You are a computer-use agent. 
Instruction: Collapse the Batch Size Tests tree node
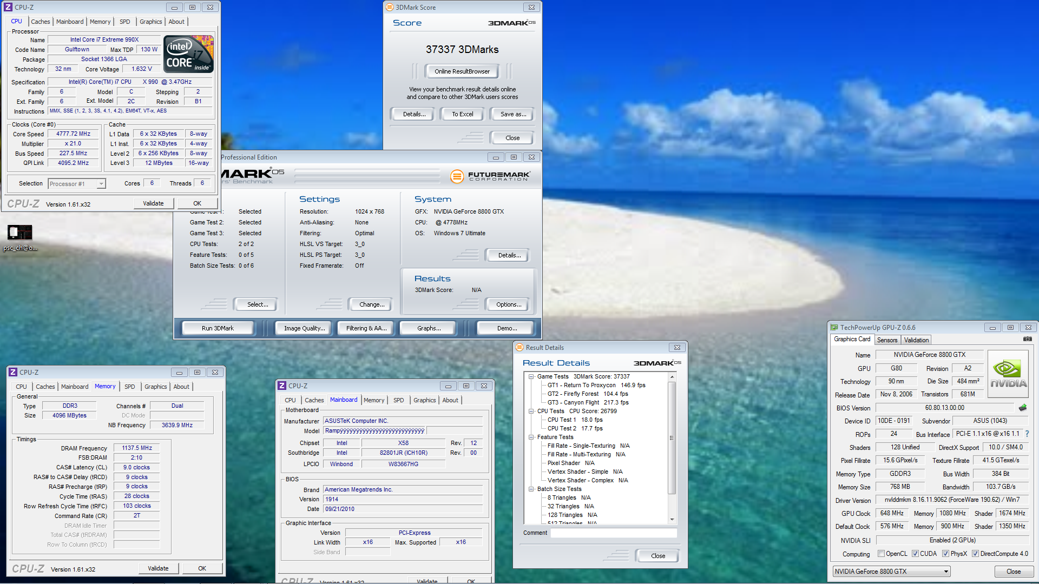tap(531, 489)
